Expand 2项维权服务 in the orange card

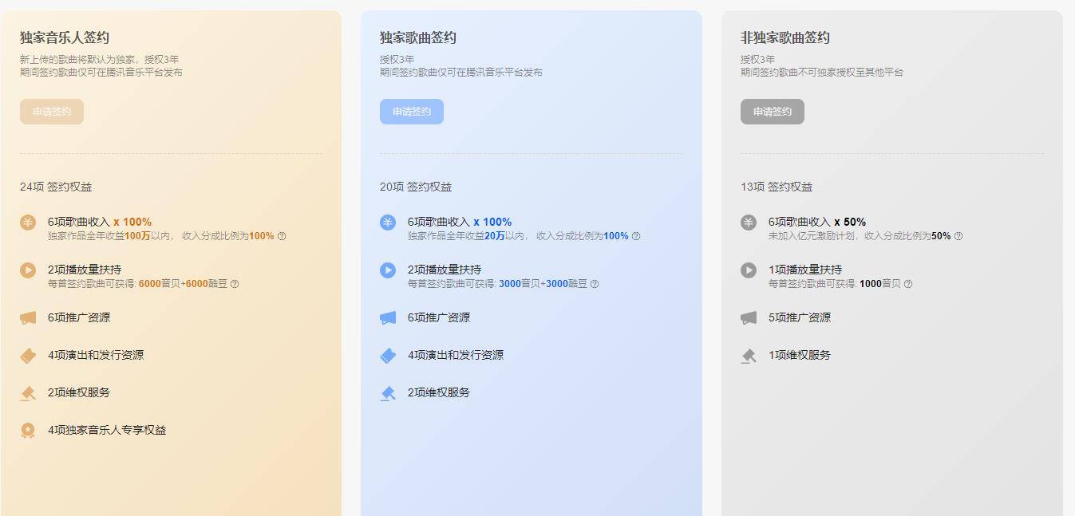pos(79,392)
